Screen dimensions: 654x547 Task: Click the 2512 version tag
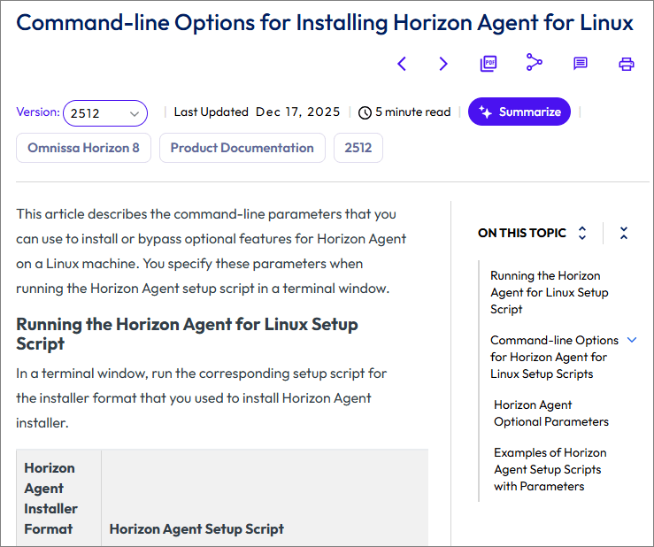click(358, 148)
